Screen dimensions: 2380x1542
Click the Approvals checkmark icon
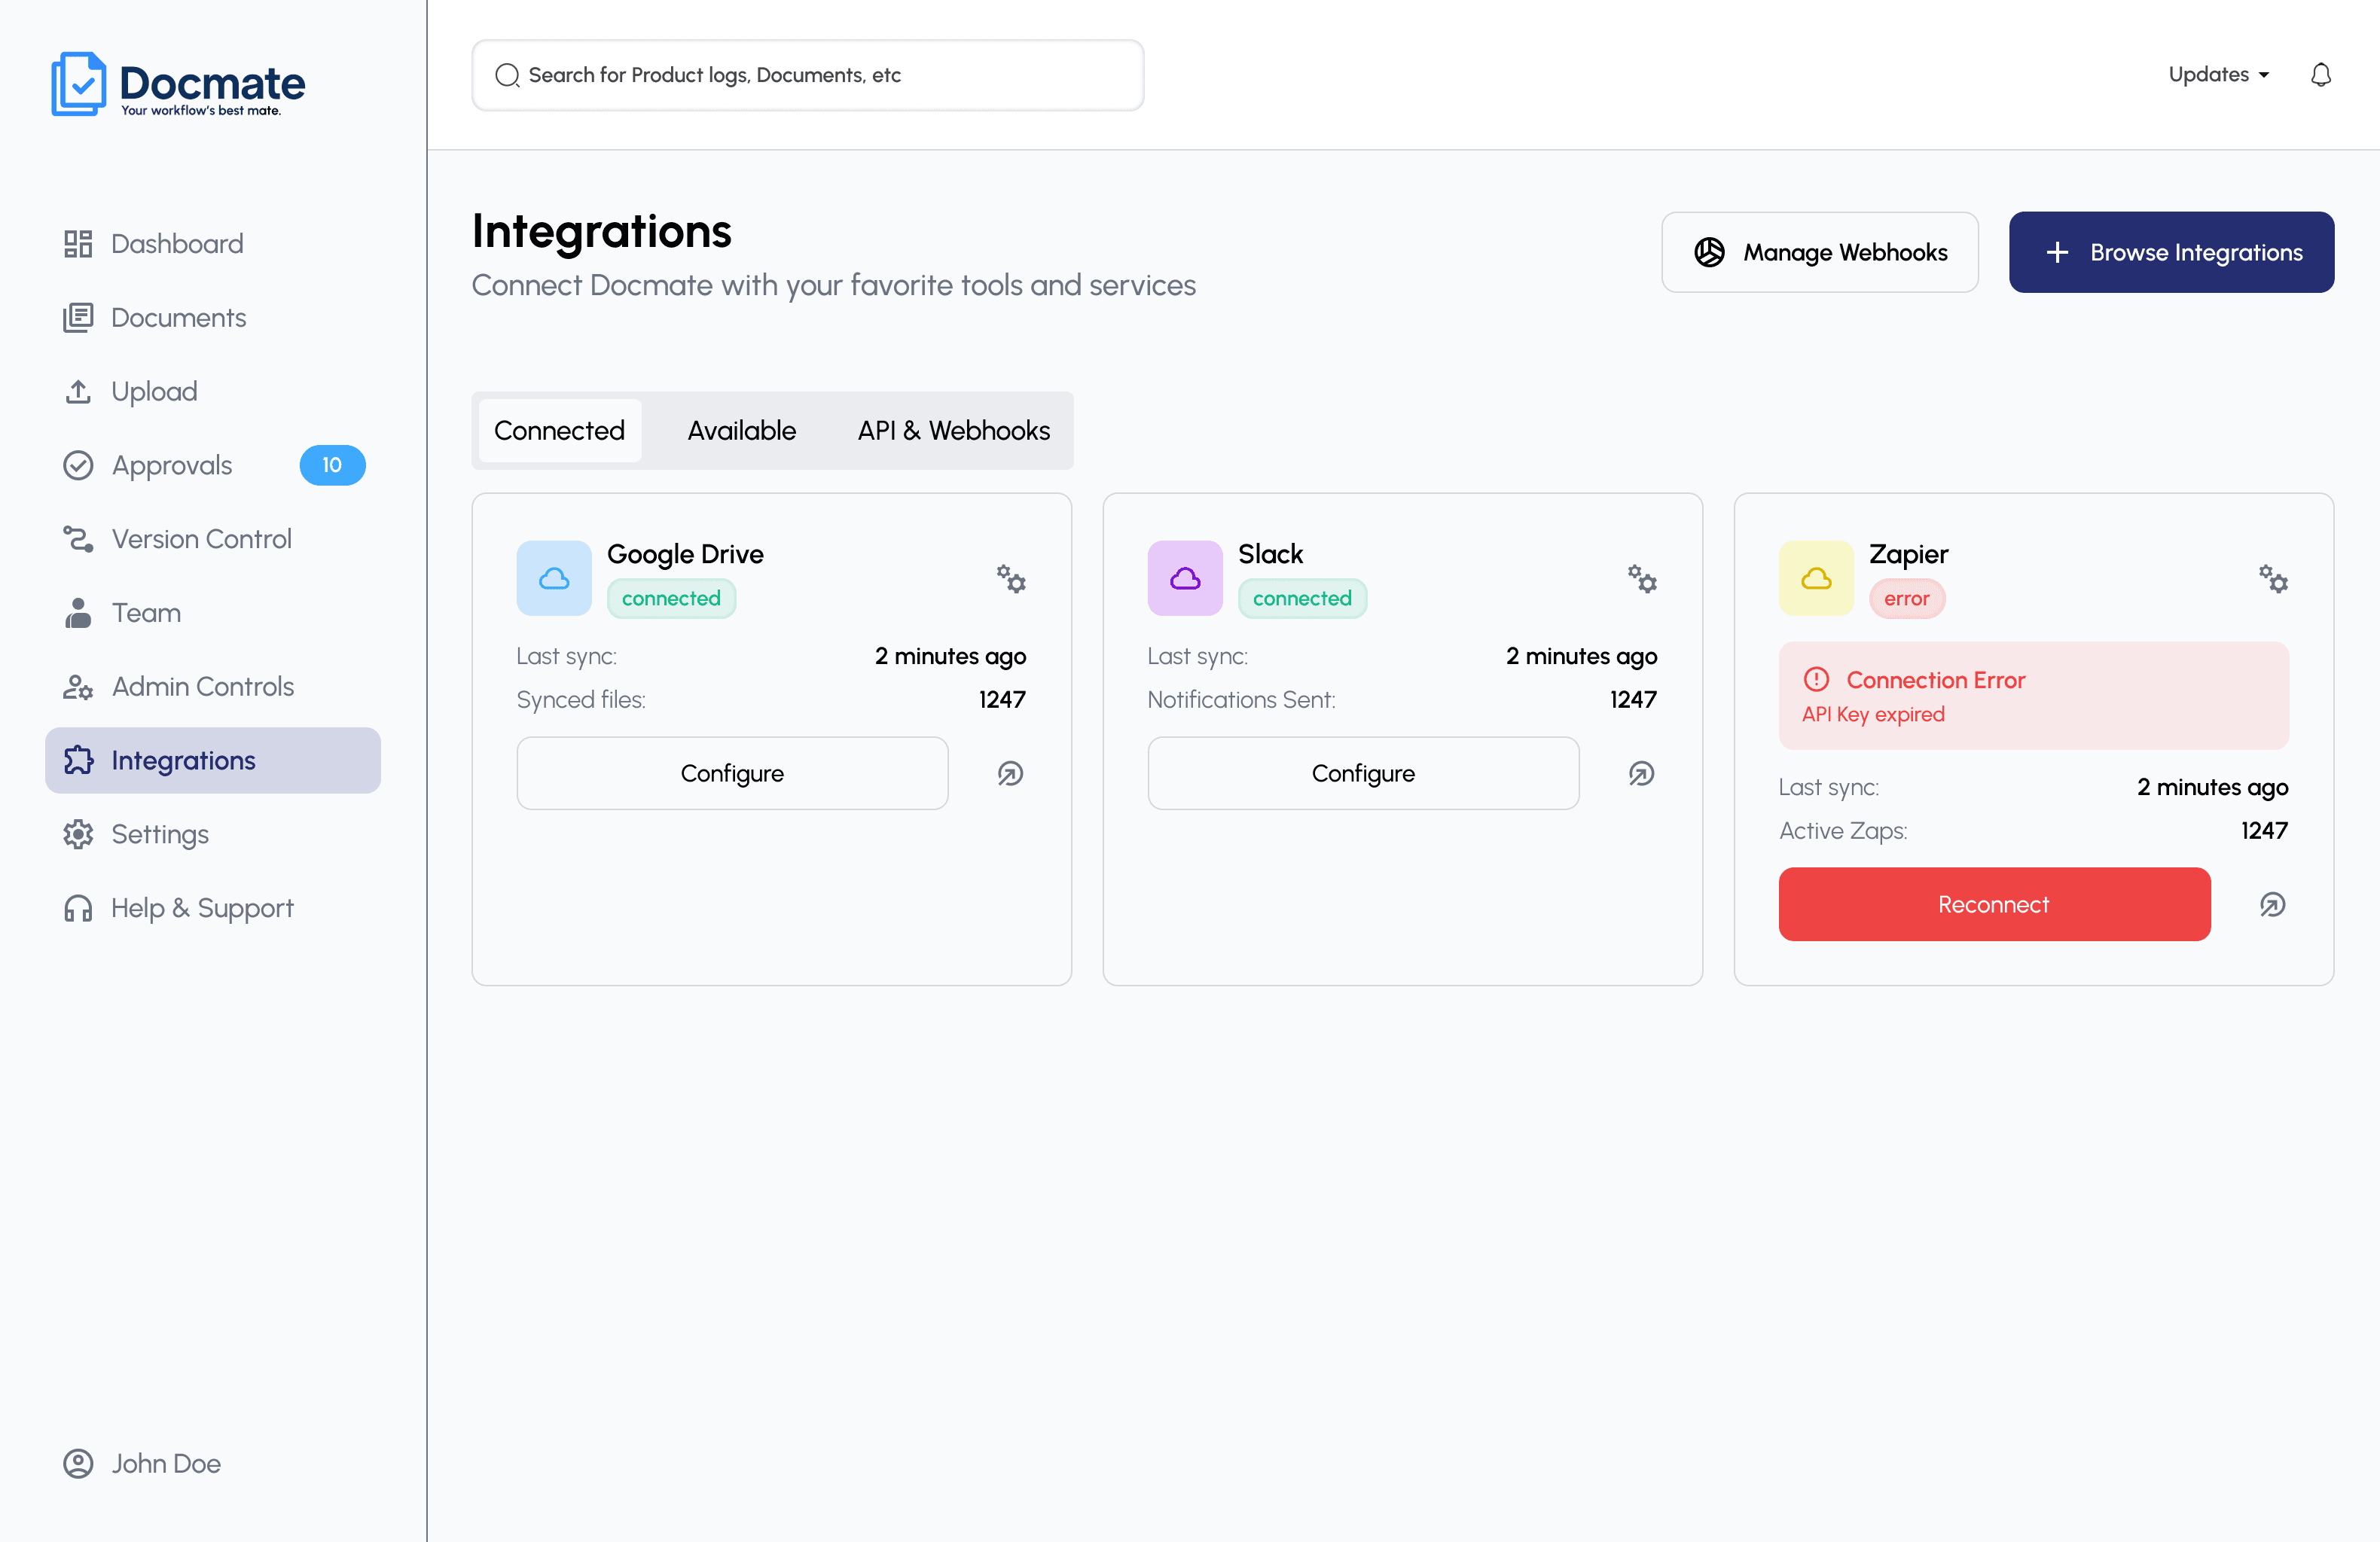tap(78, 465)
